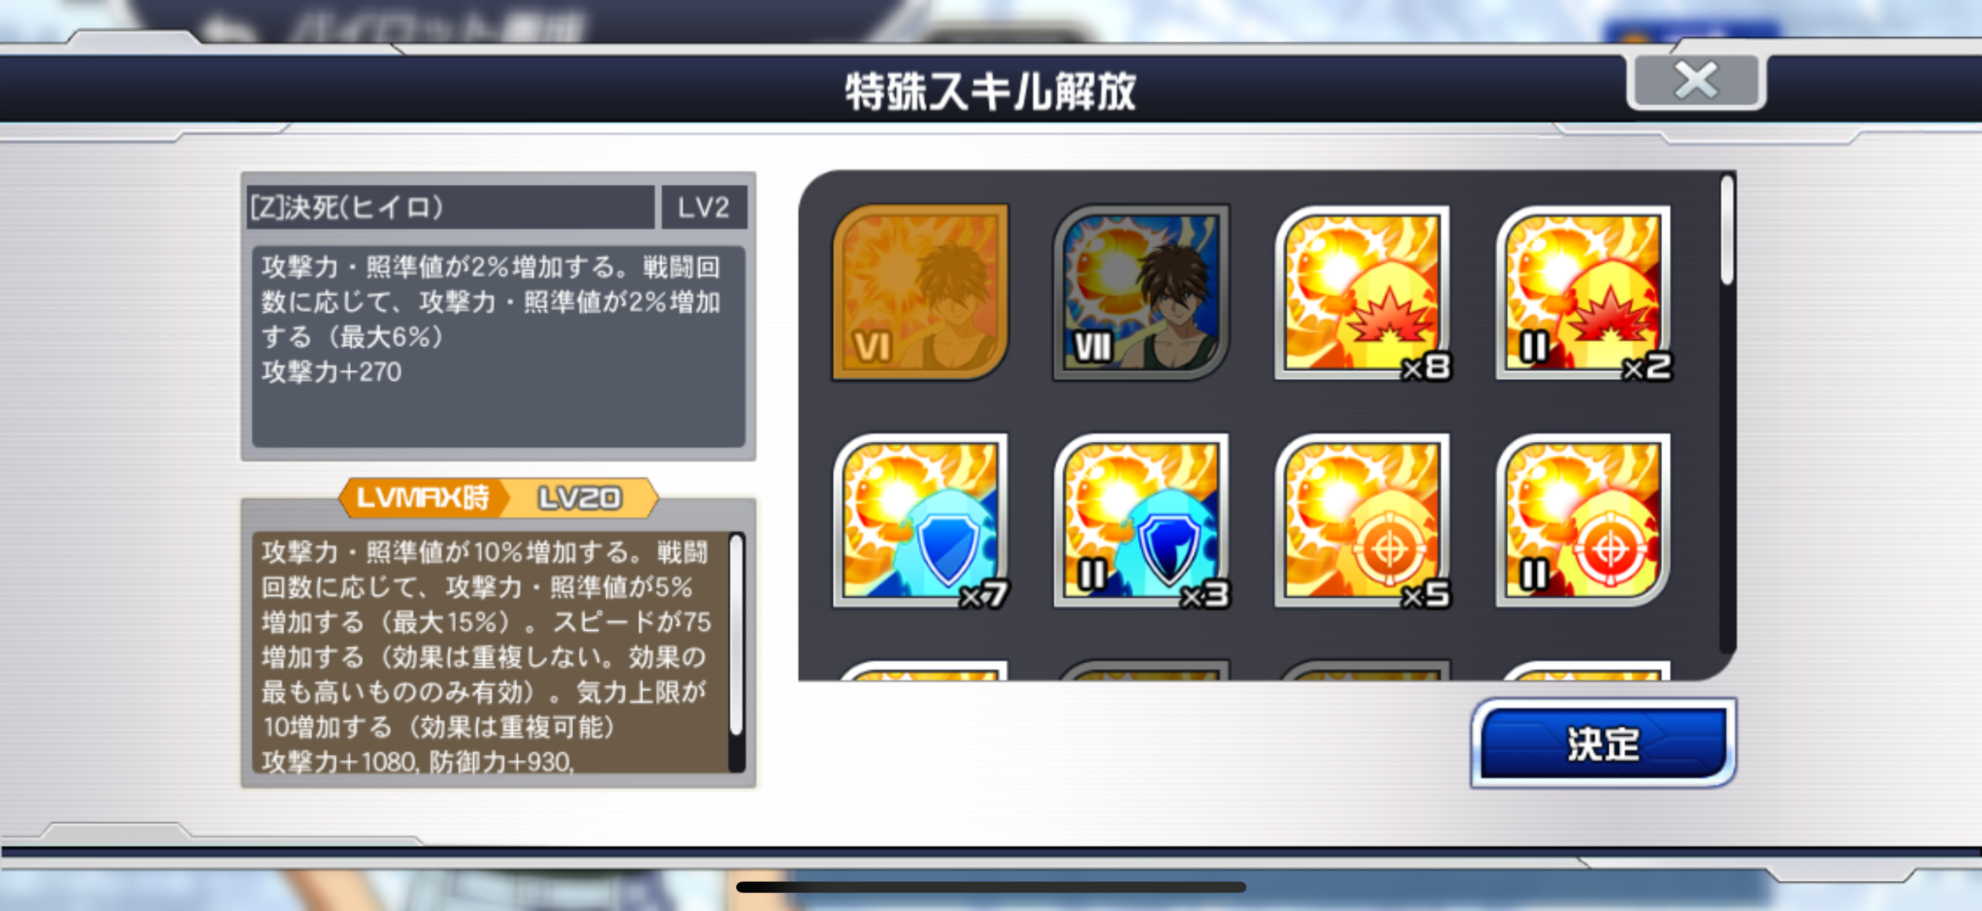The width and height of the screenshot is (1982, 911).
Task: Click the 決定 confirm button
Action: 1603,744
